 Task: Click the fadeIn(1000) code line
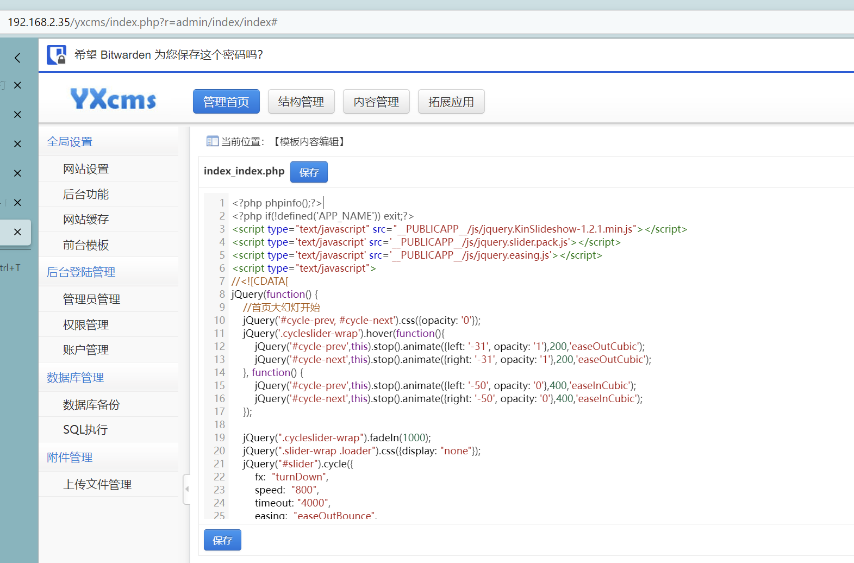click(337, 437)
